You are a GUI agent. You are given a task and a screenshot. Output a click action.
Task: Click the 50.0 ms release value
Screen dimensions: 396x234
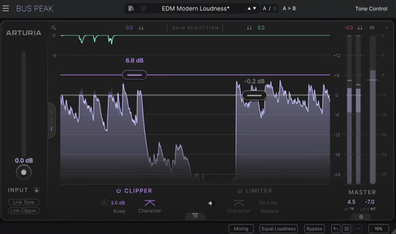tap(268, 203)
